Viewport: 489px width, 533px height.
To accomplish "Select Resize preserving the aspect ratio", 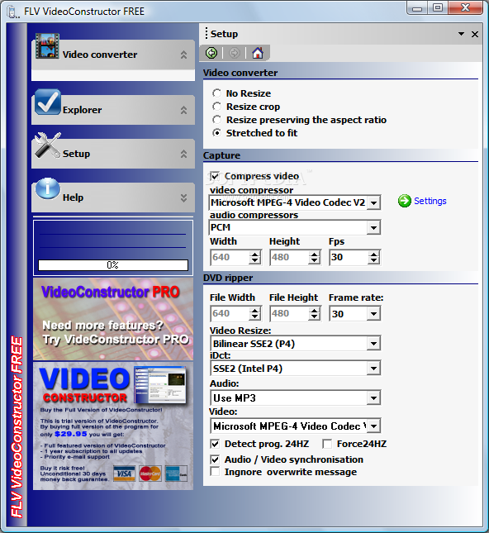I will click(216, 120).
